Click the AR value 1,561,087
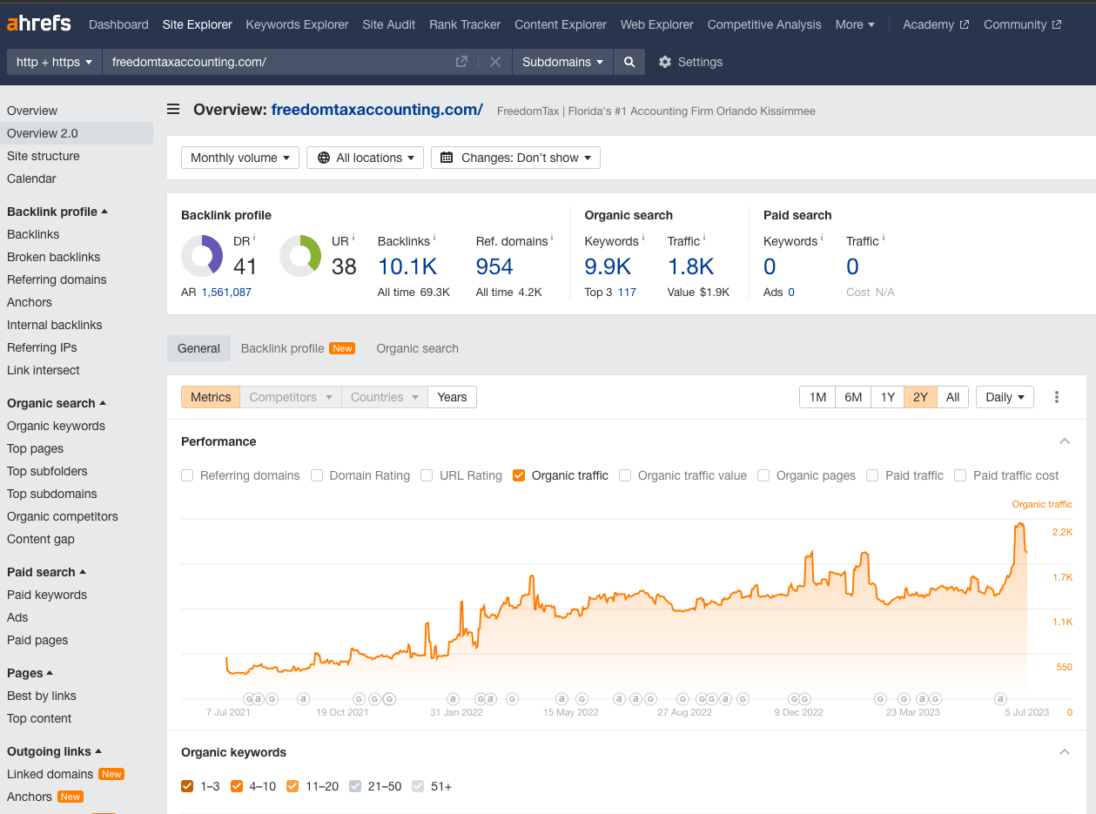This screenshot has height=814, width=1096. coord(226,293)
